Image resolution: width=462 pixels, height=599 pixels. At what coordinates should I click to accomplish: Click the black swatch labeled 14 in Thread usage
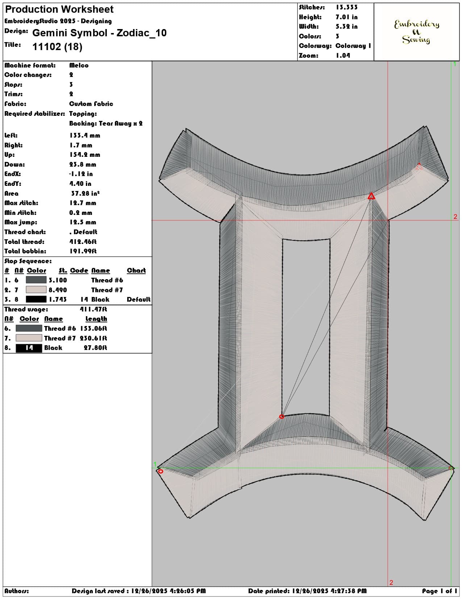pos(29,348)
